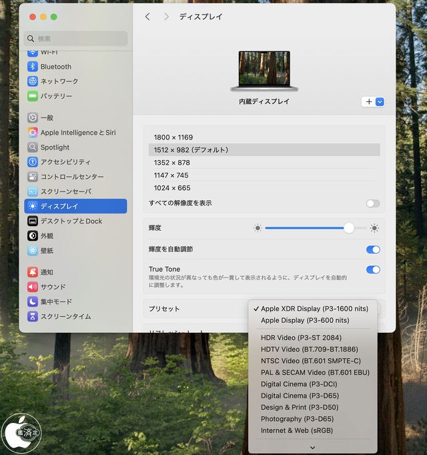The width and height of the screenshot is (427, 455).
Task: Pick Photography (P3-D65) preset
Action: (x=313, y=419)
